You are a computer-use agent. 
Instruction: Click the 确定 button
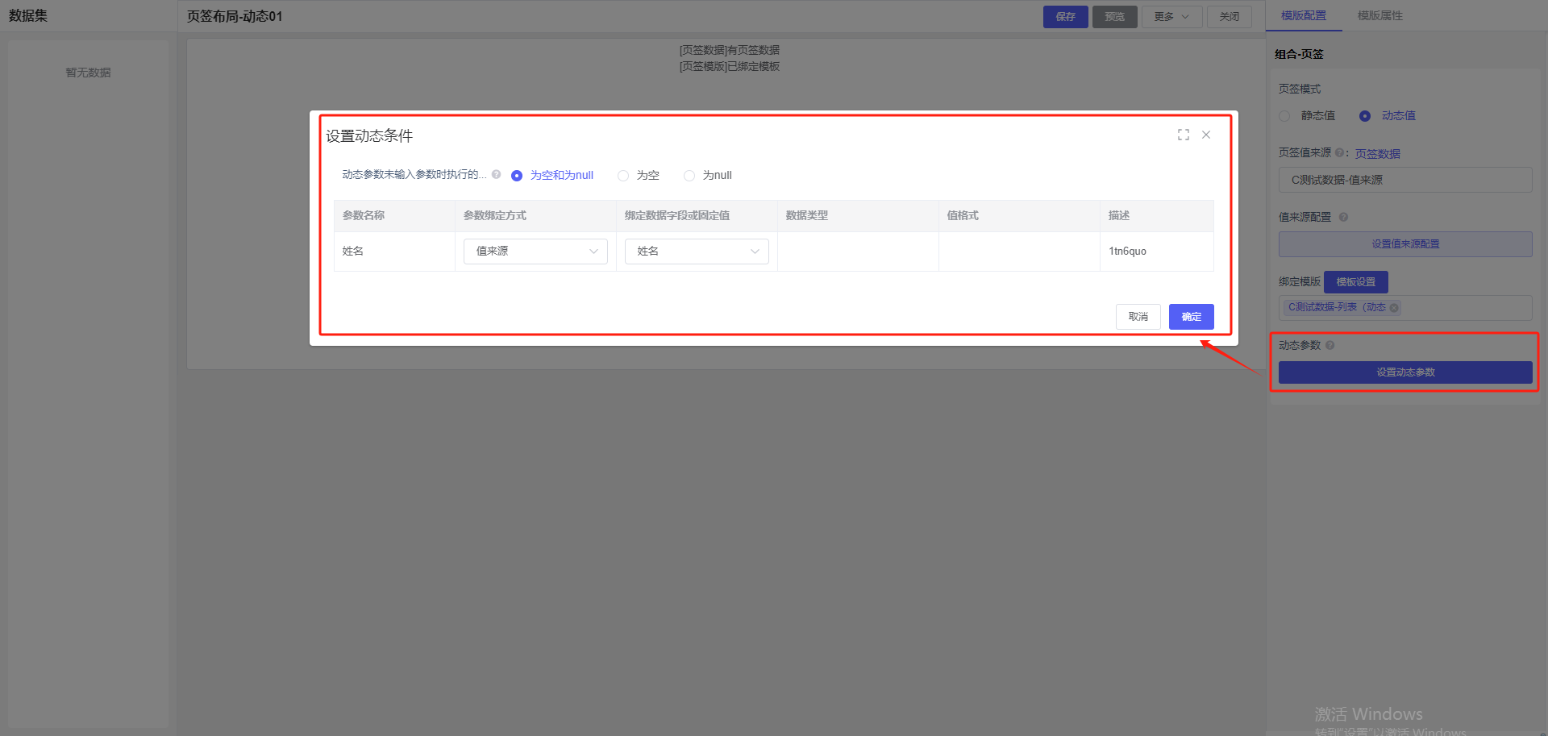[1191, 317]
